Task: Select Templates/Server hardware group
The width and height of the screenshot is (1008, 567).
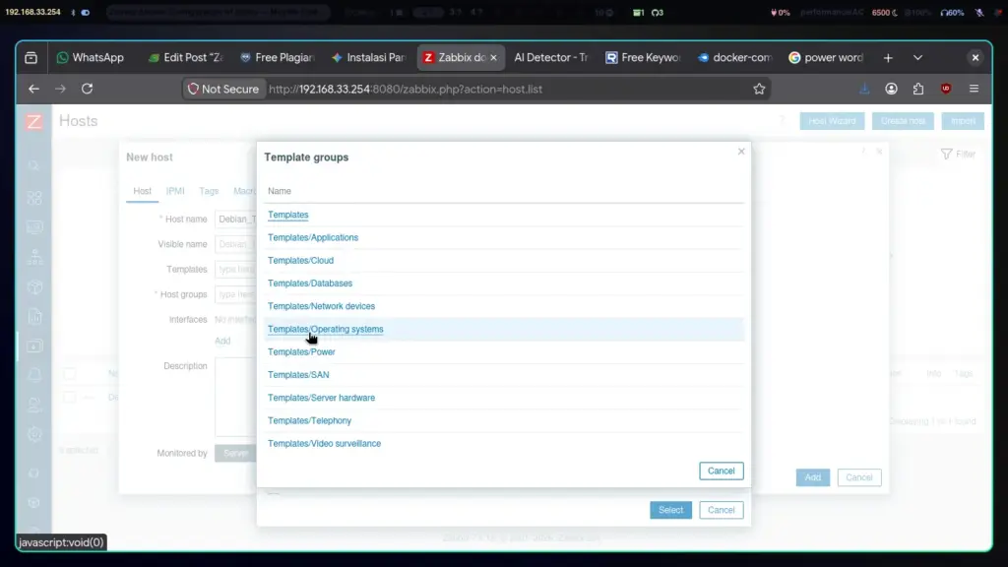Action: (321, 398)
